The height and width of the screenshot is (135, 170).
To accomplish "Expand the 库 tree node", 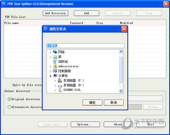I will pyautogui.click(x=50, y=57).
